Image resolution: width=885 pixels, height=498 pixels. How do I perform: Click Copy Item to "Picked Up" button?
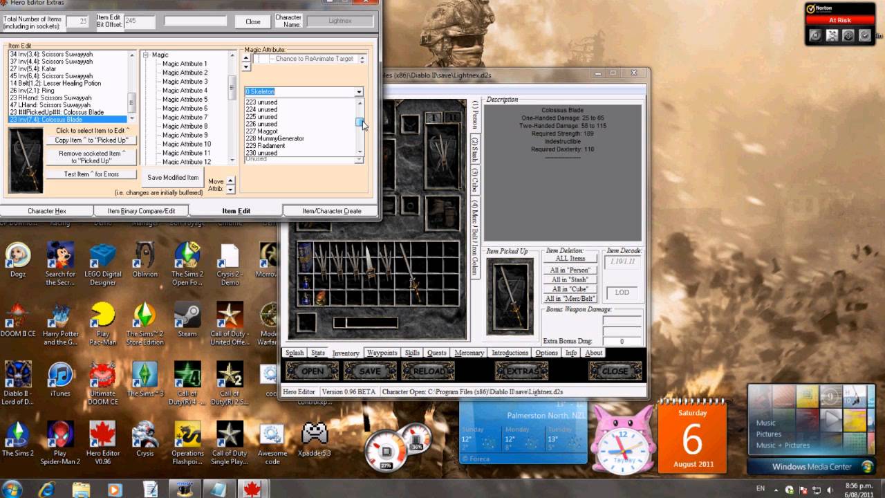[91, 140]
